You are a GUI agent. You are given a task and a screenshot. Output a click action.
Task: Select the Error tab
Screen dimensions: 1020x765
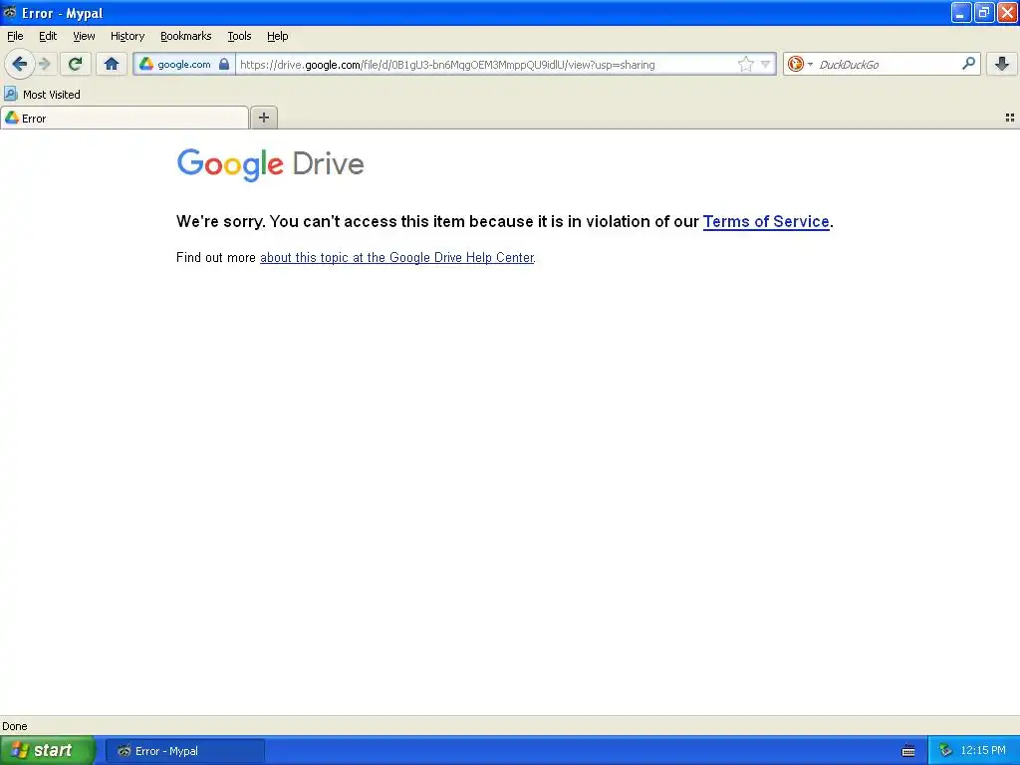pyautogui.click(x=125, y=118)
